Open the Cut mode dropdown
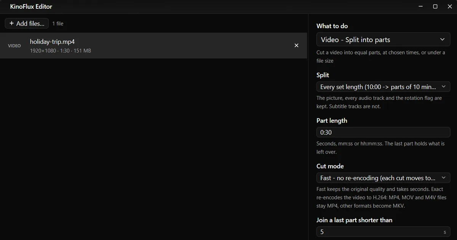The image size is (457, 240). [x=383, y=178]
